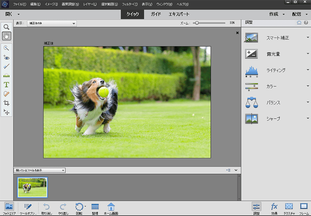The width and height of the screenshot is (311, 216).
Task: Select the Red Eye removal tool
Action: [x=7, y=57]
